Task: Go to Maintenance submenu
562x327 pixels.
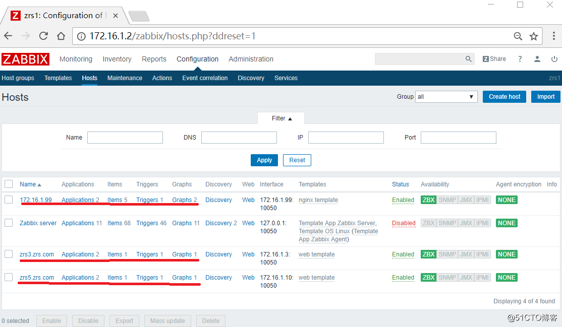Action: pyautogui.click(x=125, y=78)
